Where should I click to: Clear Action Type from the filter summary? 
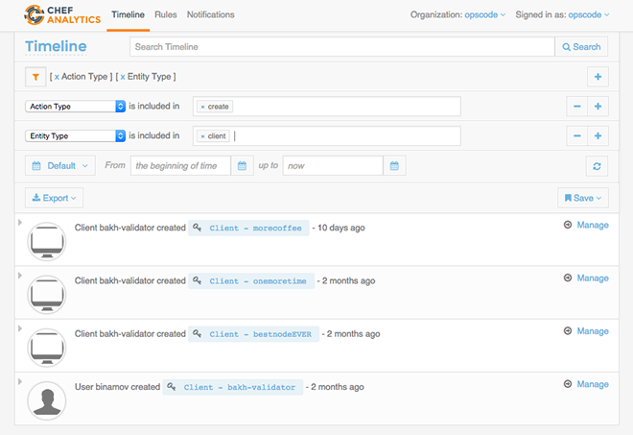57,77
